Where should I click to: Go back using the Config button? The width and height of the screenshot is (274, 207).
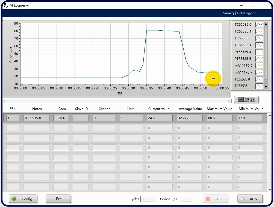click(23, 199)
